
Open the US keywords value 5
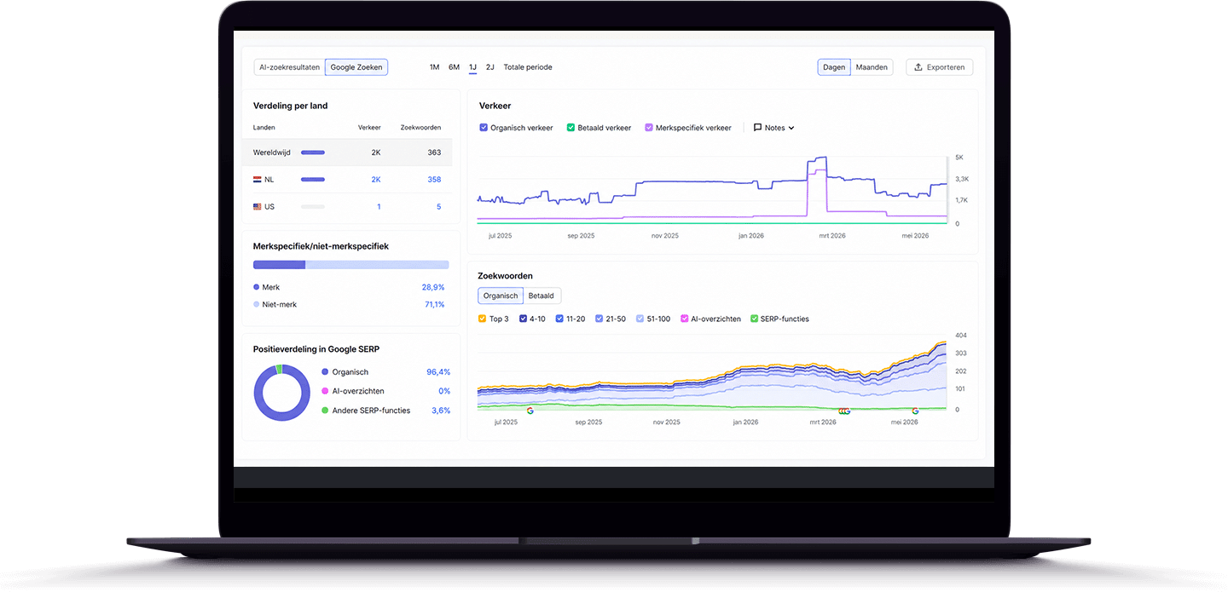[x=438, y=207]
